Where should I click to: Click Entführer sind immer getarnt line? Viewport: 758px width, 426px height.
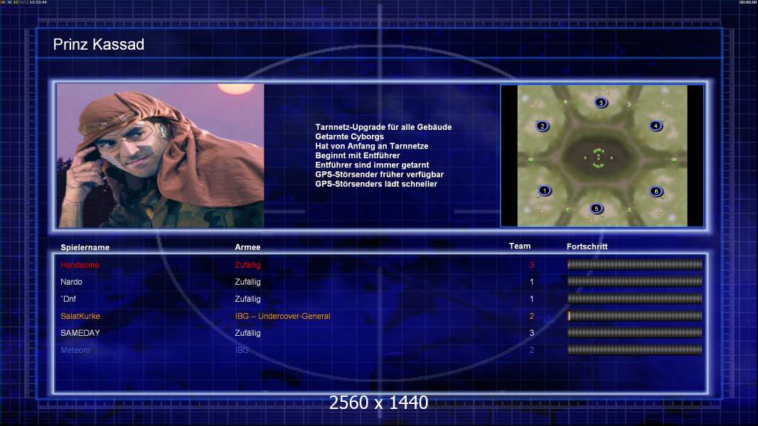click(x=372, y=165)
